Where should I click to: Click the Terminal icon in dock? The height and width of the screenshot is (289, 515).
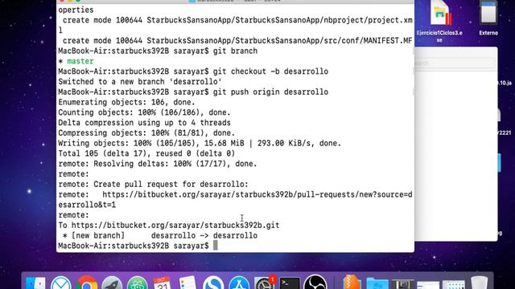coord(290,283)
